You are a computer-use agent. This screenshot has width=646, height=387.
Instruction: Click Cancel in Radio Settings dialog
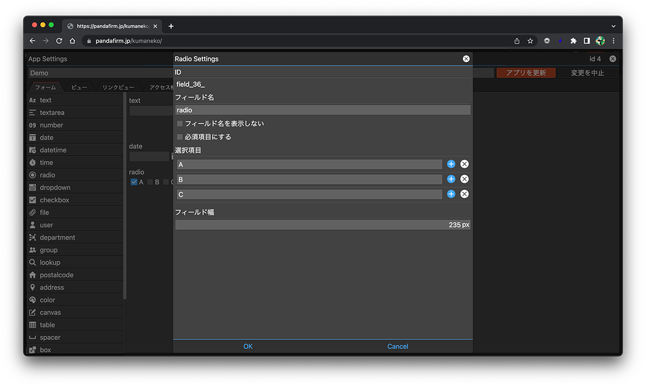(397, 347)
